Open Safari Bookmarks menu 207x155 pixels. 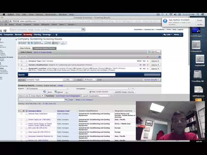point(51,15)
